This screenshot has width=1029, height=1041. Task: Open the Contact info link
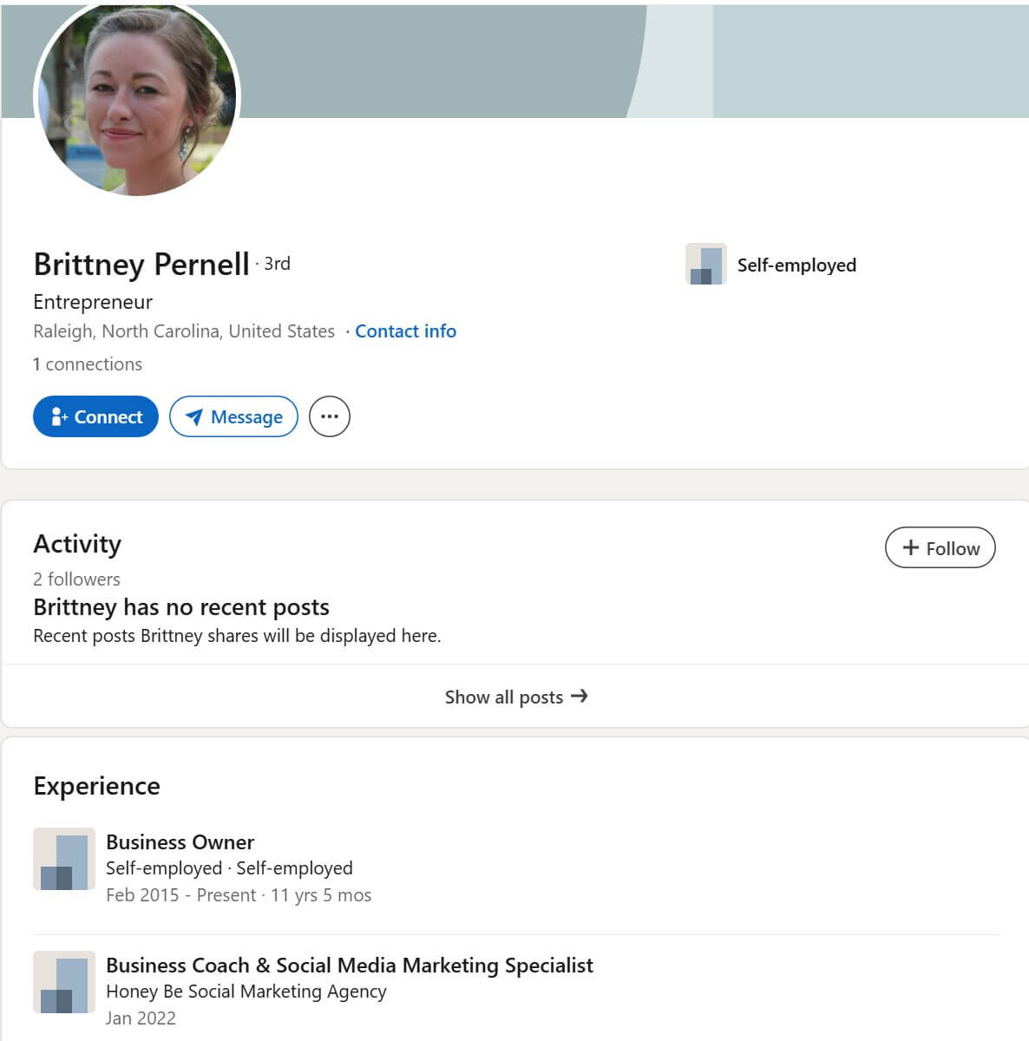(405, 331)
